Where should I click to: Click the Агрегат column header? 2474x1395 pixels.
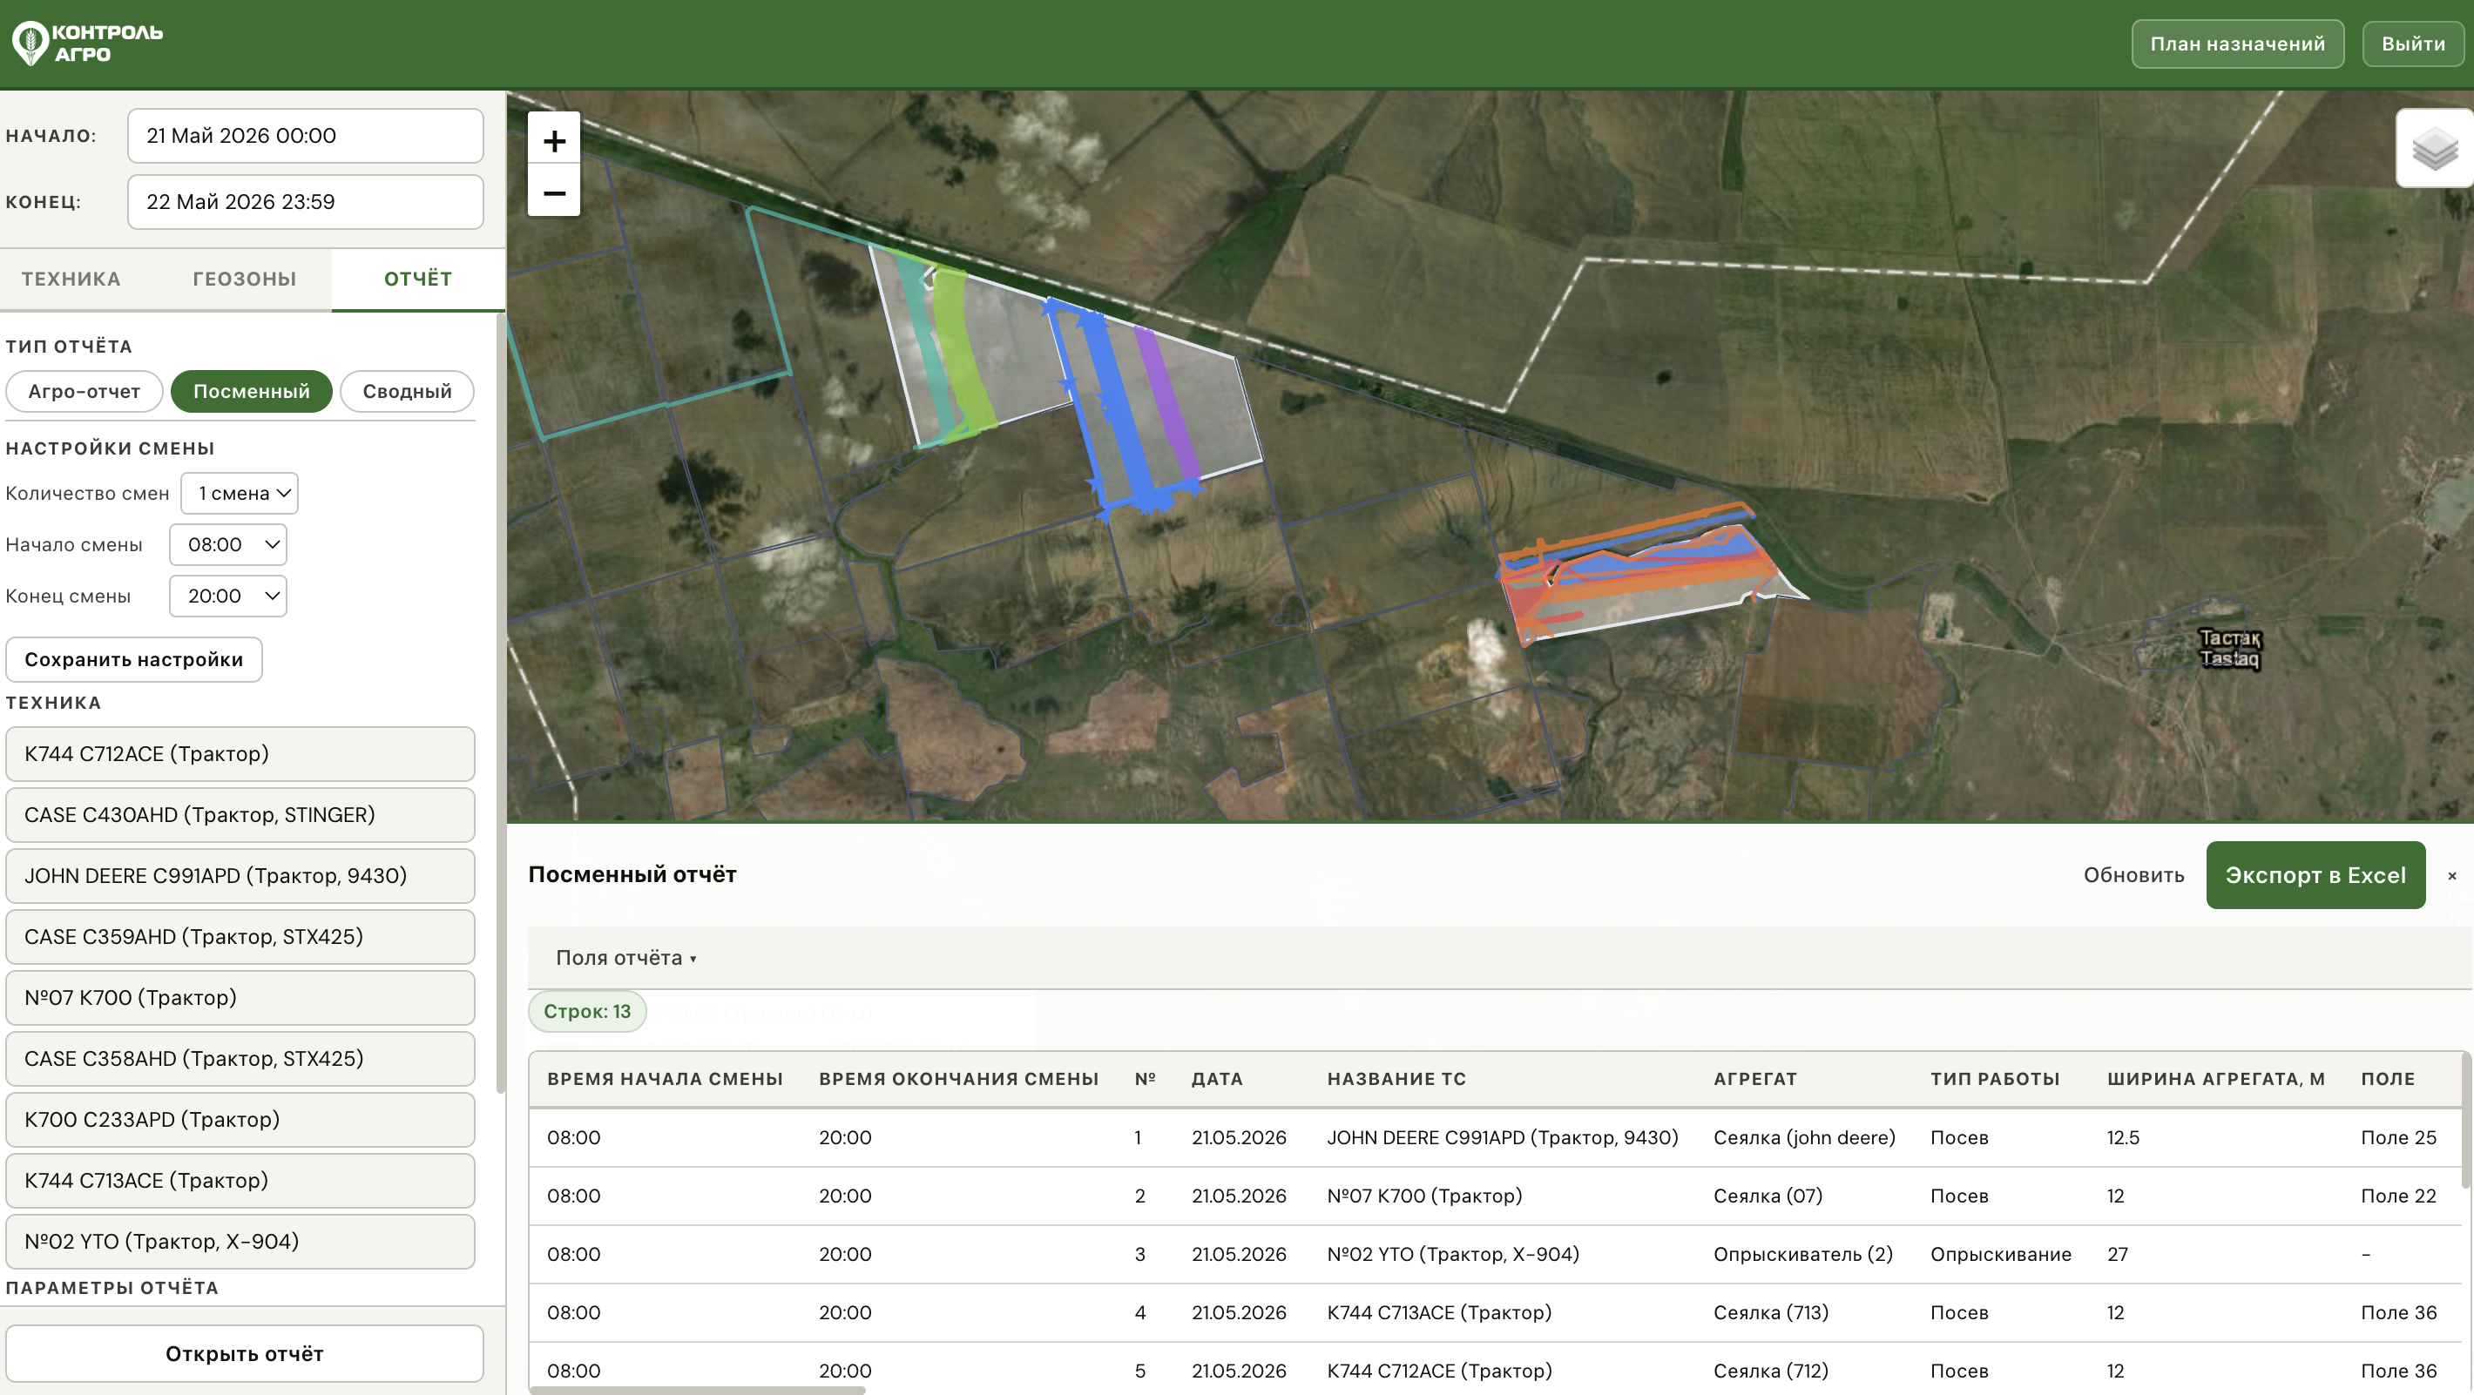click(1754, 1079)
